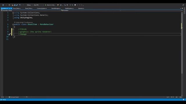Expand the Attach to Unity dropdown arrow
Screen dimensions: 186x104
(x=56, y=5)
